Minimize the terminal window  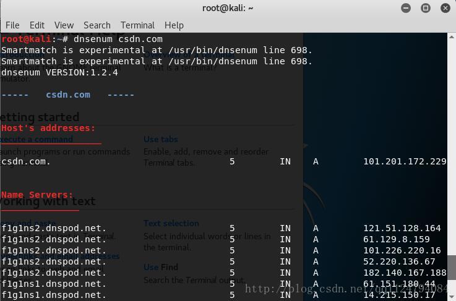coord(407,8)
